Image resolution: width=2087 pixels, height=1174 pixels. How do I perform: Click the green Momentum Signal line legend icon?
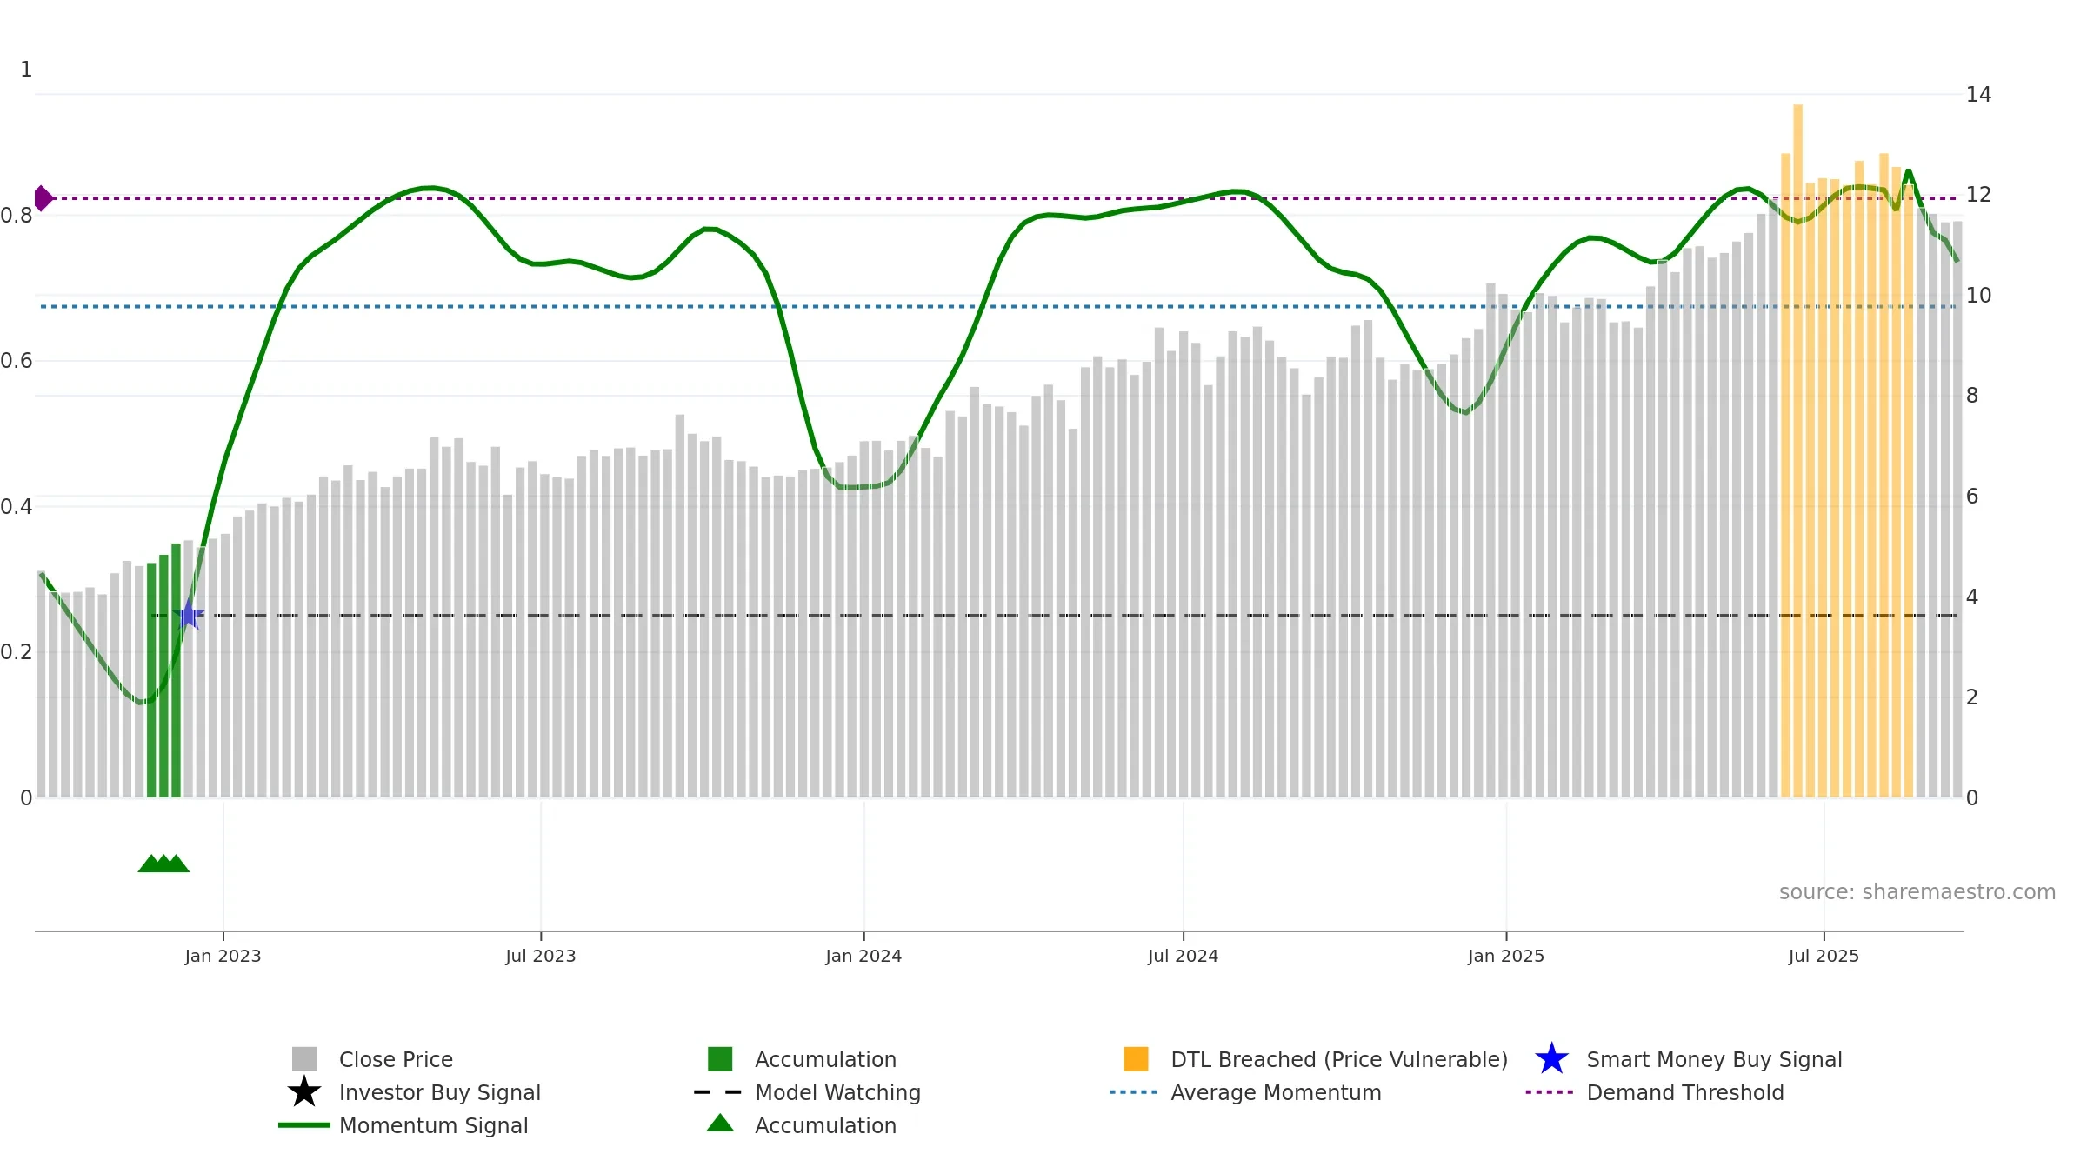[304, 1125]
